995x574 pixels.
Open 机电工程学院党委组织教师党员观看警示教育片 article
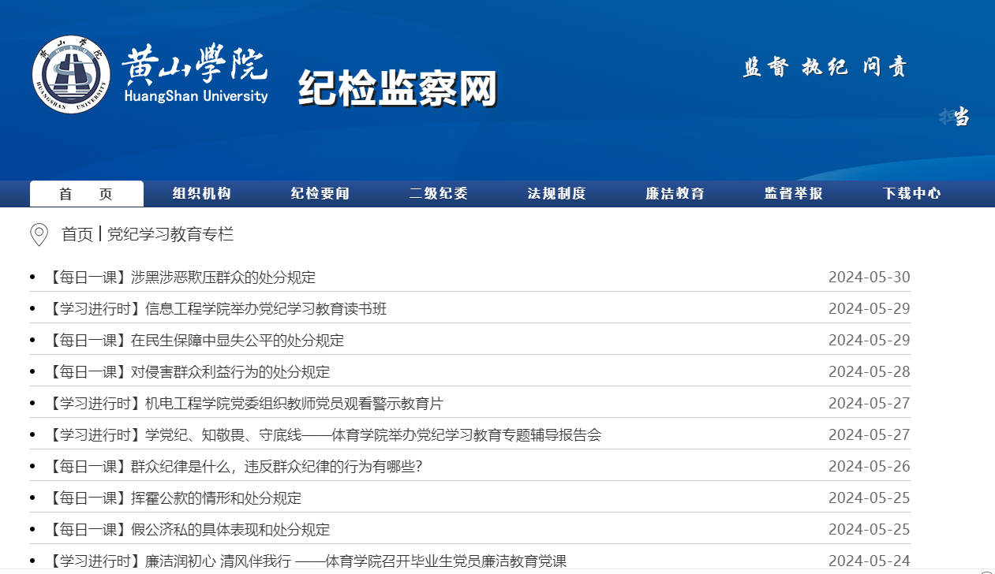point(245,404)
